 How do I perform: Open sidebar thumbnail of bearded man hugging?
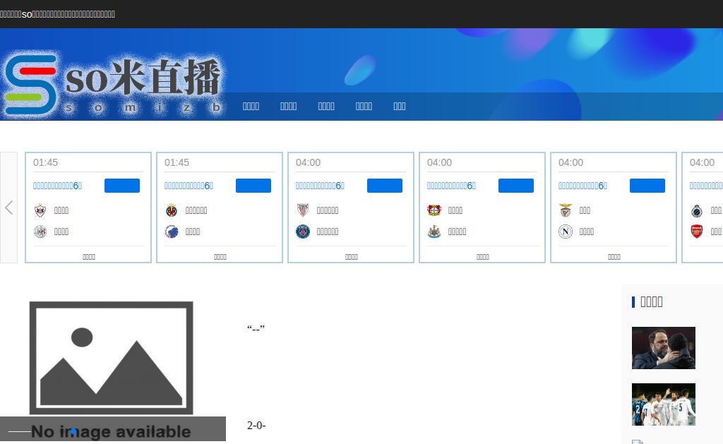pyautogui.click(x=664, y=347)
